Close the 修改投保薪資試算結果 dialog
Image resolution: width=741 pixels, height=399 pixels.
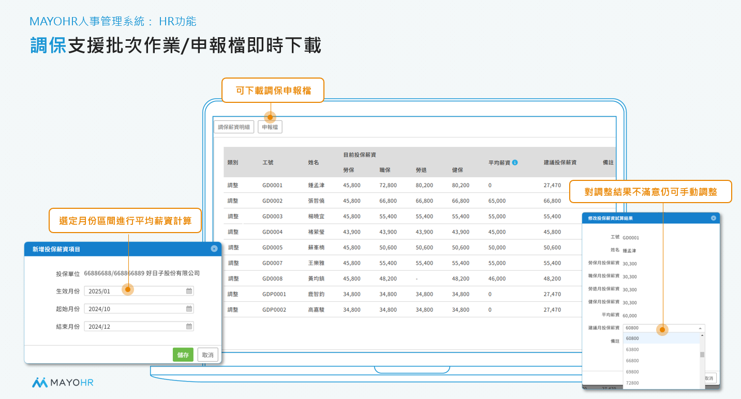coord(713,218)
